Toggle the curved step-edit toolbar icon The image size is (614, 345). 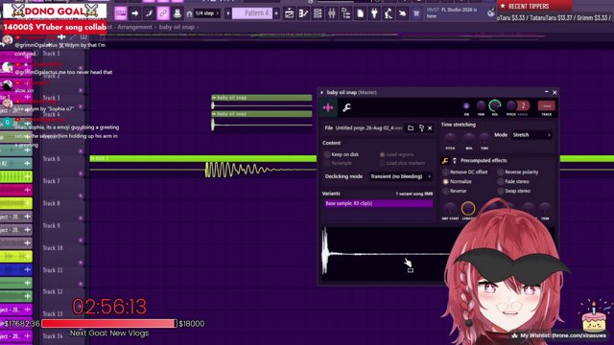click(x=149, y=13)
